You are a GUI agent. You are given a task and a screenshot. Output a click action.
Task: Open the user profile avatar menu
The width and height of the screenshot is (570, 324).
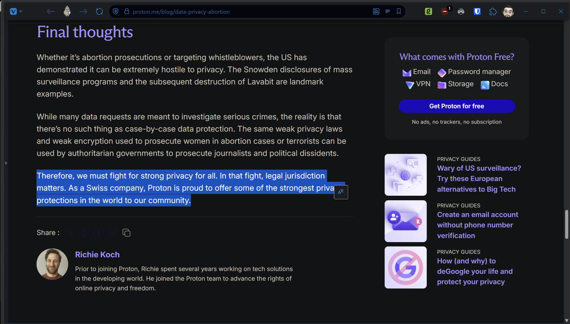(508, 11)
